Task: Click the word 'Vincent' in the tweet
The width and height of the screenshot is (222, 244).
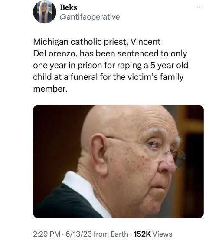Action: [x=145, y=42]
